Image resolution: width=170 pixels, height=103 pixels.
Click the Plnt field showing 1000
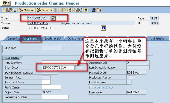(154, 23)
